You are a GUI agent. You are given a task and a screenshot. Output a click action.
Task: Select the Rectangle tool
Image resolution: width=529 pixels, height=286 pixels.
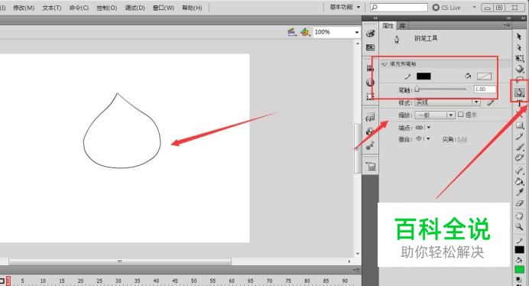520,125
